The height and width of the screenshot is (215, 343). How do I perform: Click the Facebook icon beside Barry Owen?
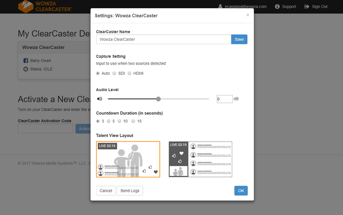tap(25, 61)
